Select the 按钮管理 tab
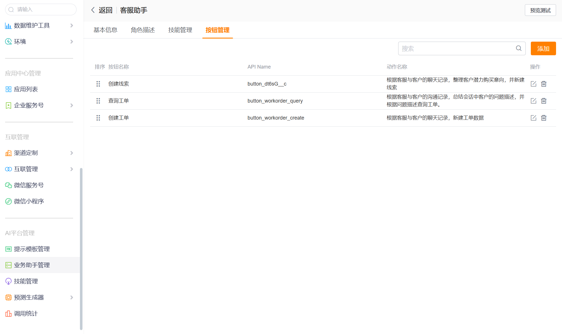Screen dimensions: 562x334 [217, 30]
